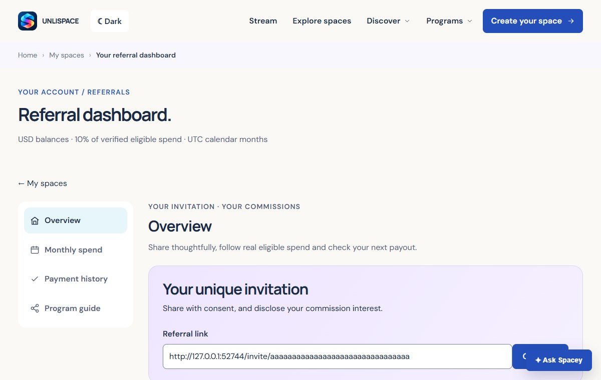Go back via ← My spaces link
The height and width of the screenshot is (380, 601).
pos(43,183)
